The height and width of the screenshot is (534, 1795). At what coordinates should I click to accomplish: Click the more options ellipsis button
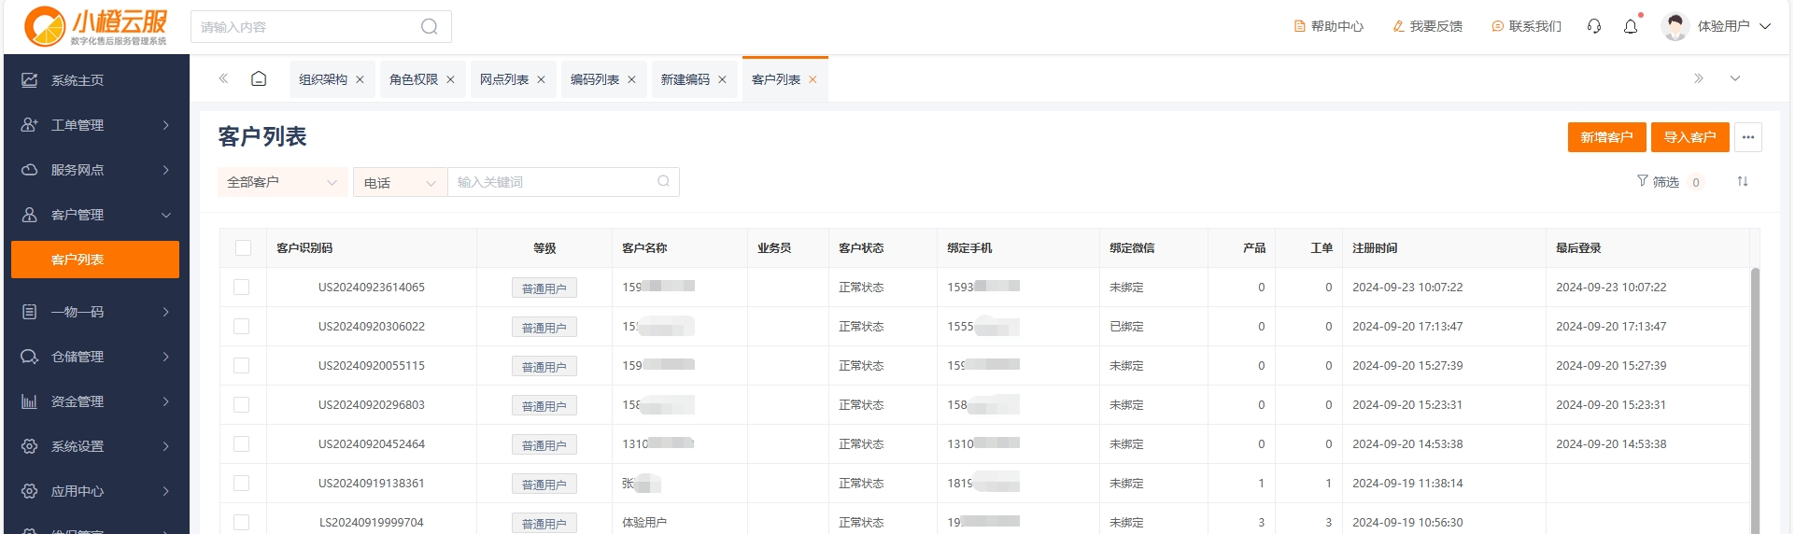[x=1747, y=137]
